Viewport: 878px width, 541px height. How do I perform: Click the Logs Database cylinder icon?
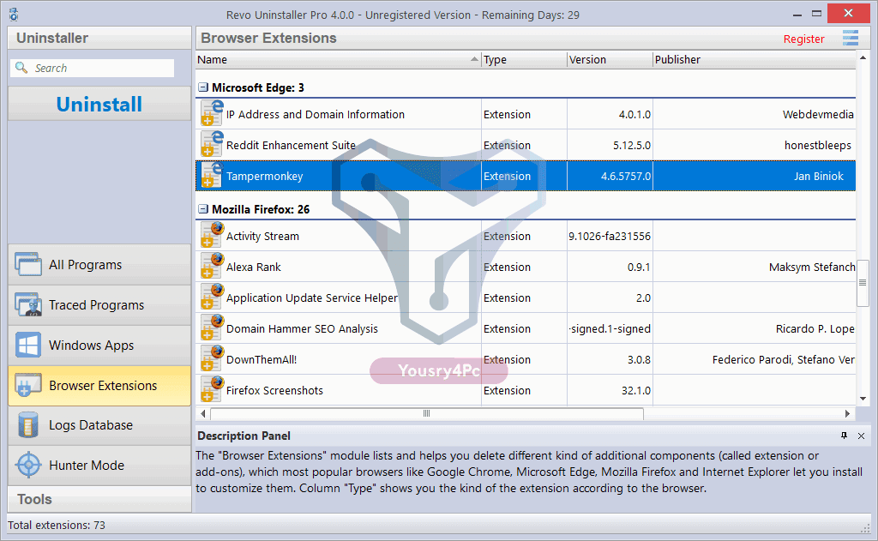coord(28,425)
